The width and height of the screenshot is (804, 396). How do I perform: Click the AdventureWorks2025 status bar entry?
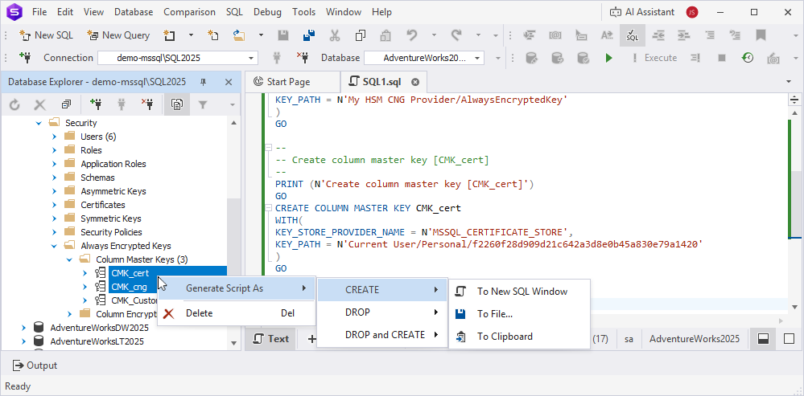click(x=695, y=339)
